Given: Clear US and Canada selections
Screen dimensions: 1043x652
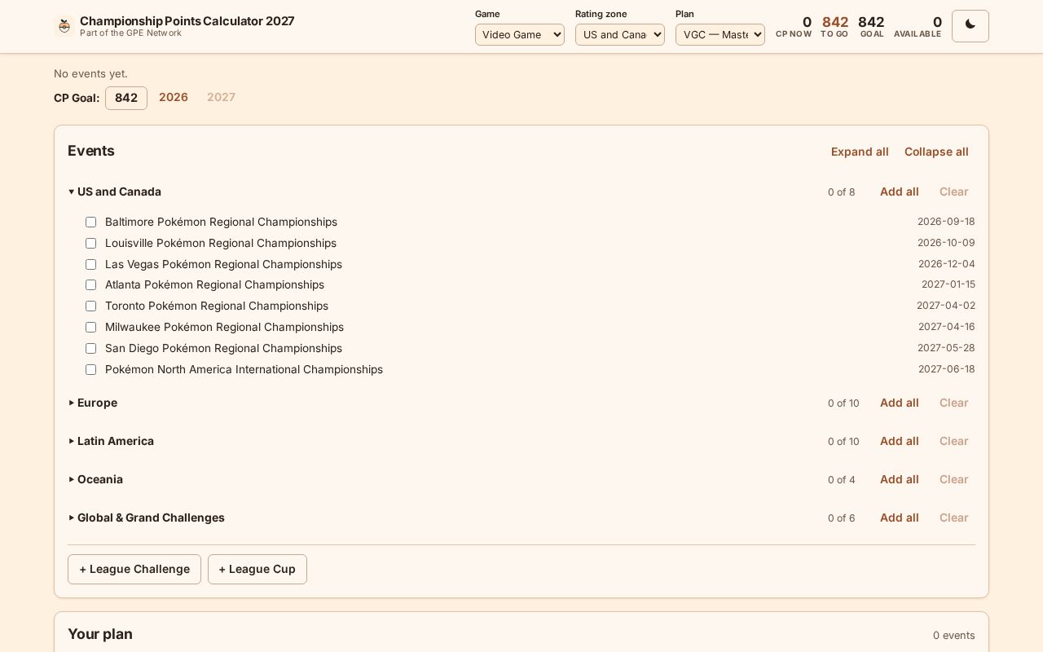Looking at the screenshot, I should pos(953,192).
